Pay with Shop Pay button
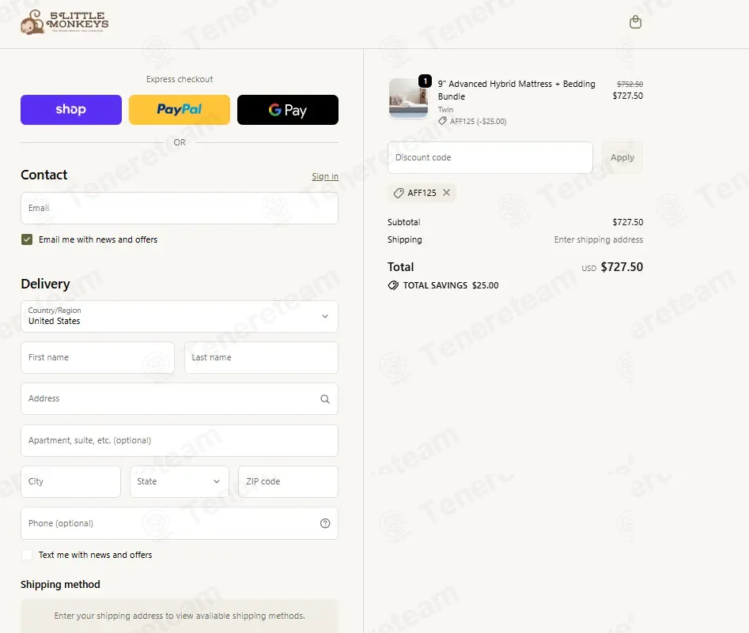Screen dimensions: 749x633 [70, 110]
